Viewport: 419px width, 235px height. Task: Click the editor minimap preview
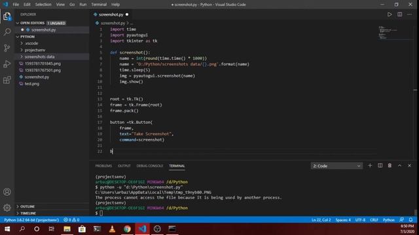pos(395,33)
